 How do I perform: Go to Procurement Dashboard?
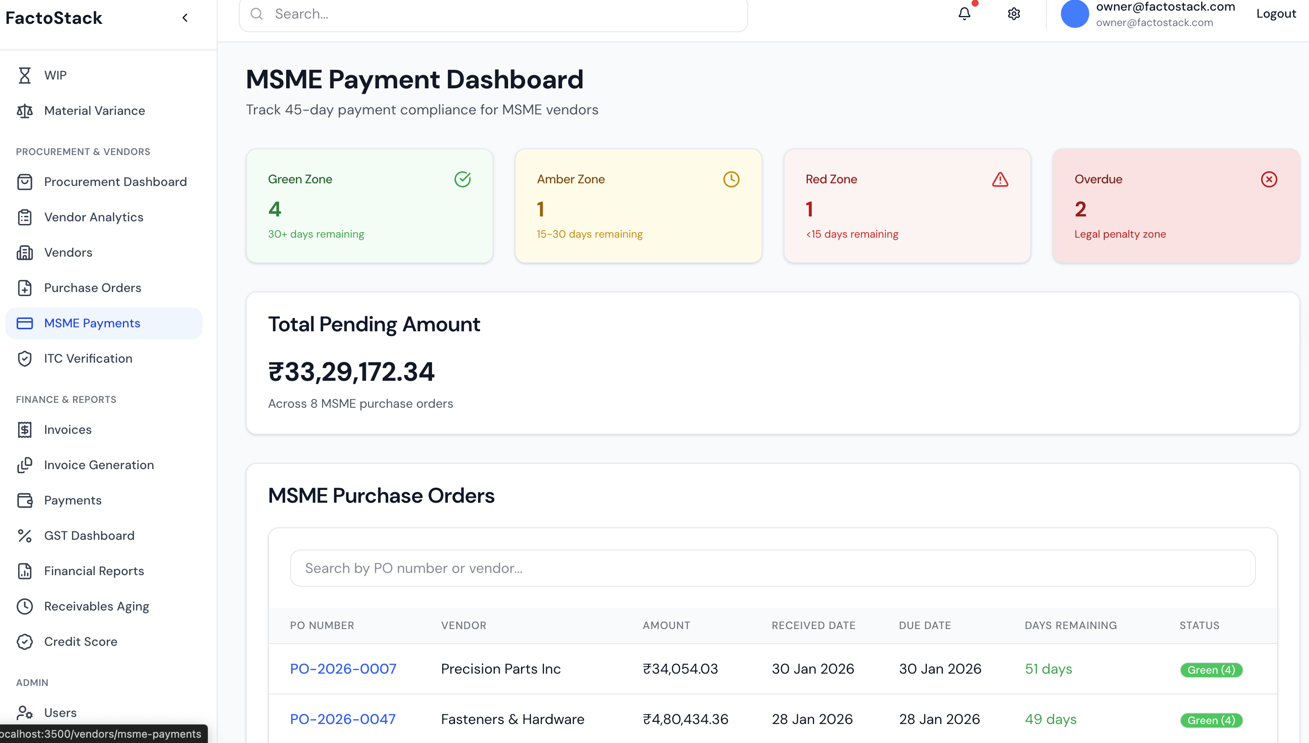pyautogui.click(x=103, y=182)
